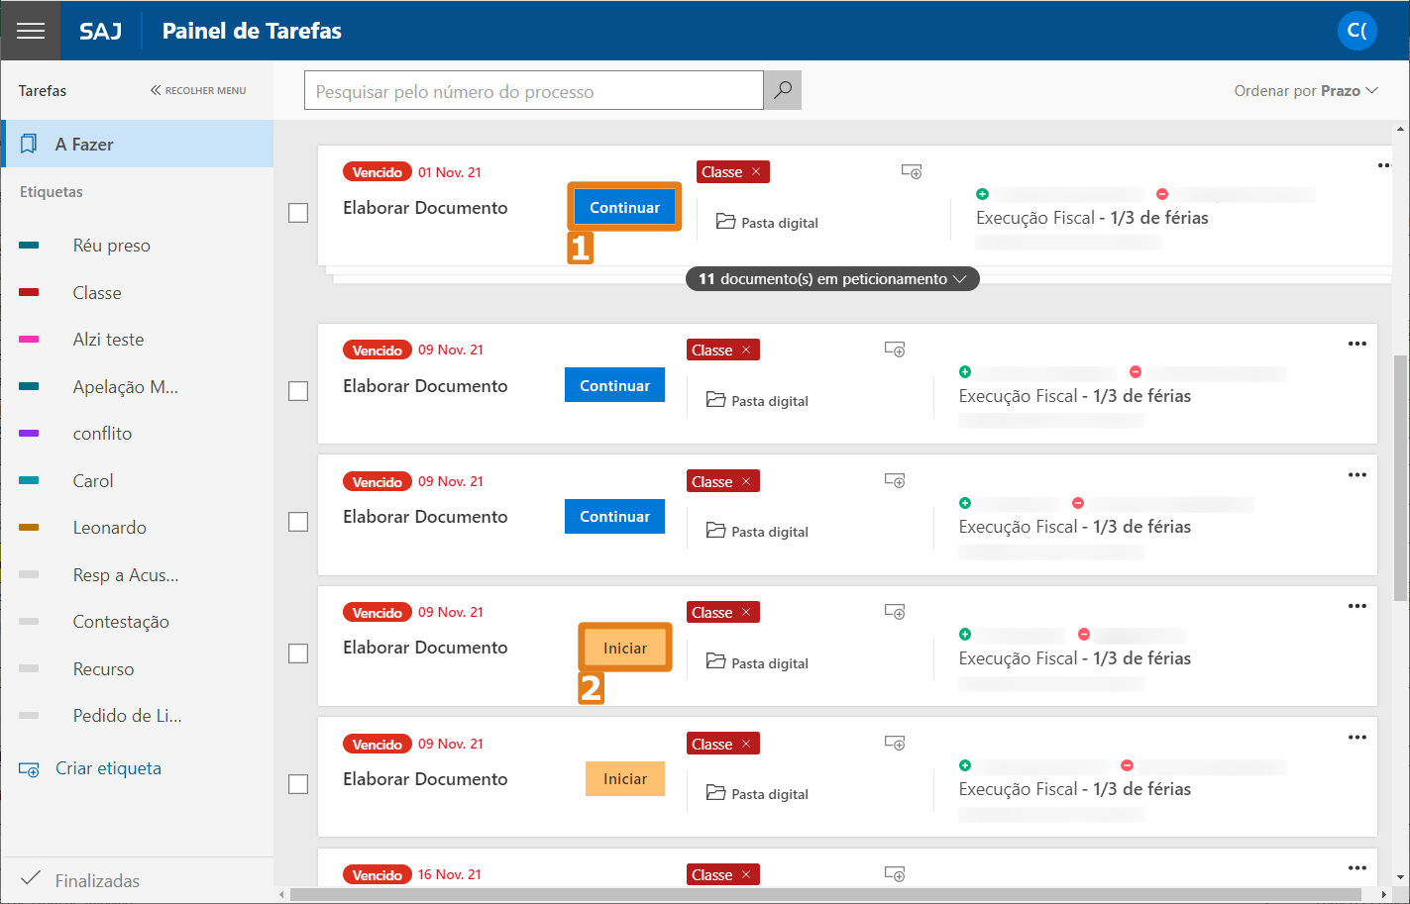Click green plus icon on 01 Nov. 21 task

pyautogui.click(x=982, y=194)
